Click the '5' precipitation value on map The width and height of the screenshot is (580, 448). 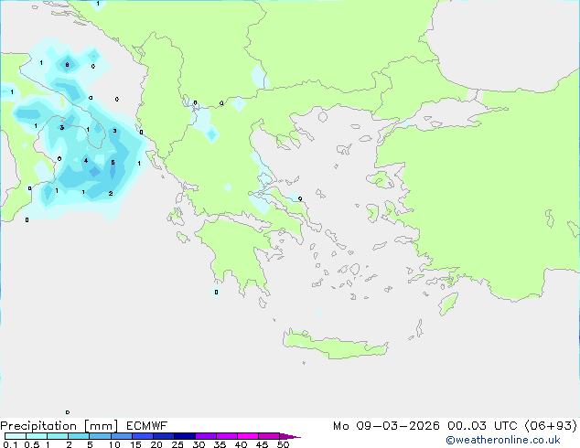click(x=113, y=162)
